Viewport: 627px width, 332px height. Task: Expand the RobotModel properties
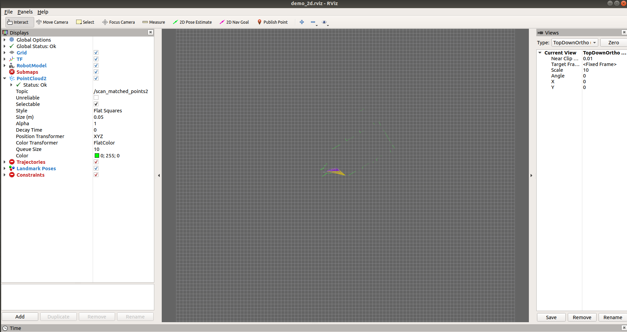point(5,65)
